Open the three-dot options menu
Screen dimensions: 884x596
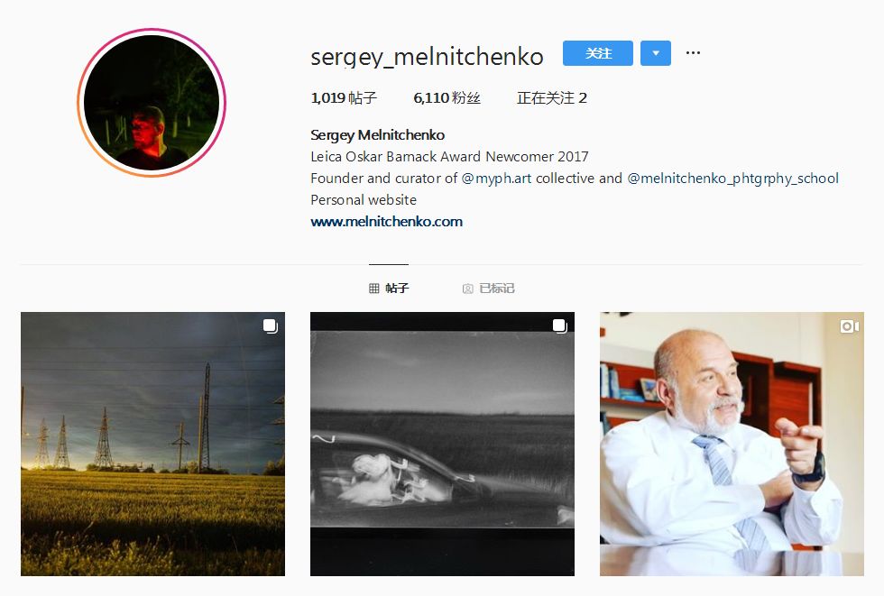pos(693,53)
